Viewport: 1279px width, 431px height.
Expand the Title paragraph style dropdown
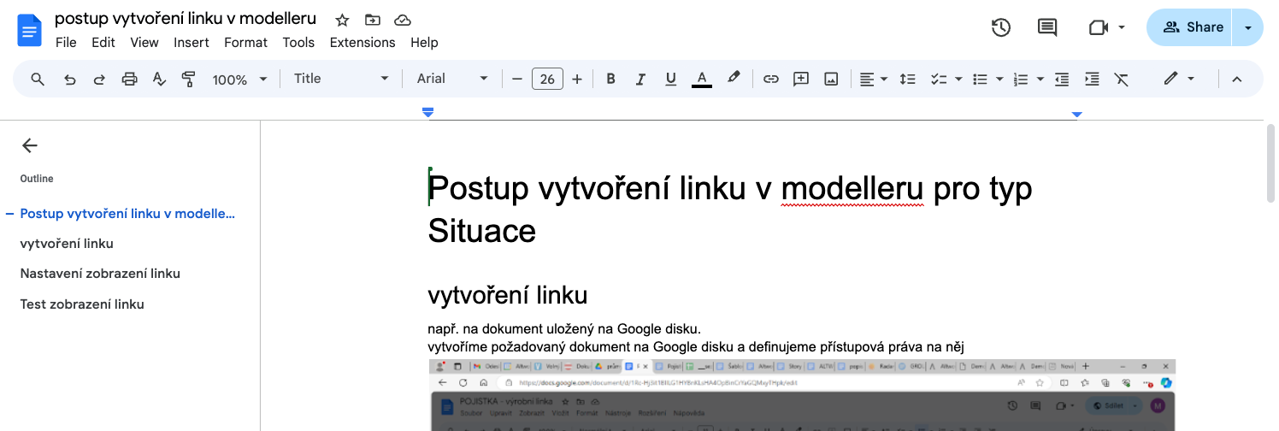pyautogui.click(x=340, y=79)
